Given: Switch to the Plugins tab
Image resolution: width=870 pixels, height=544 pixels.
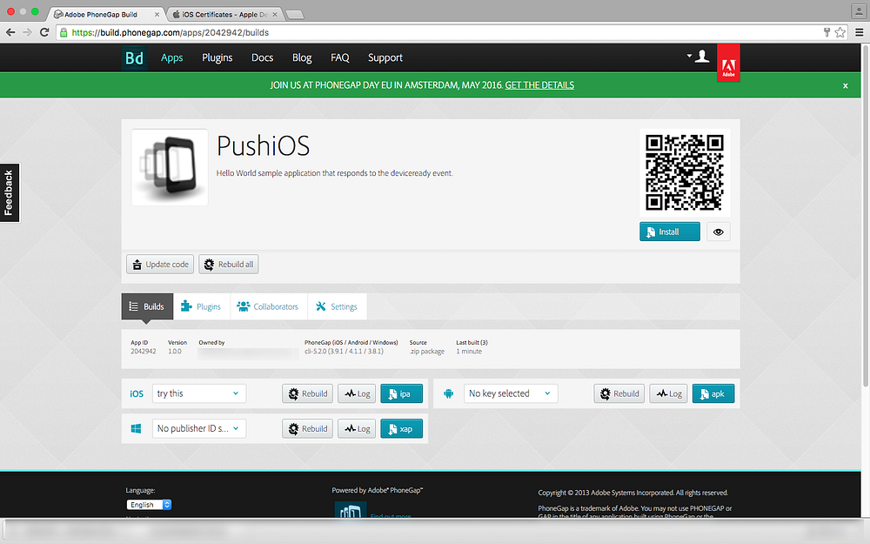Looking at the screenshot, I should (x=202, y=306).
